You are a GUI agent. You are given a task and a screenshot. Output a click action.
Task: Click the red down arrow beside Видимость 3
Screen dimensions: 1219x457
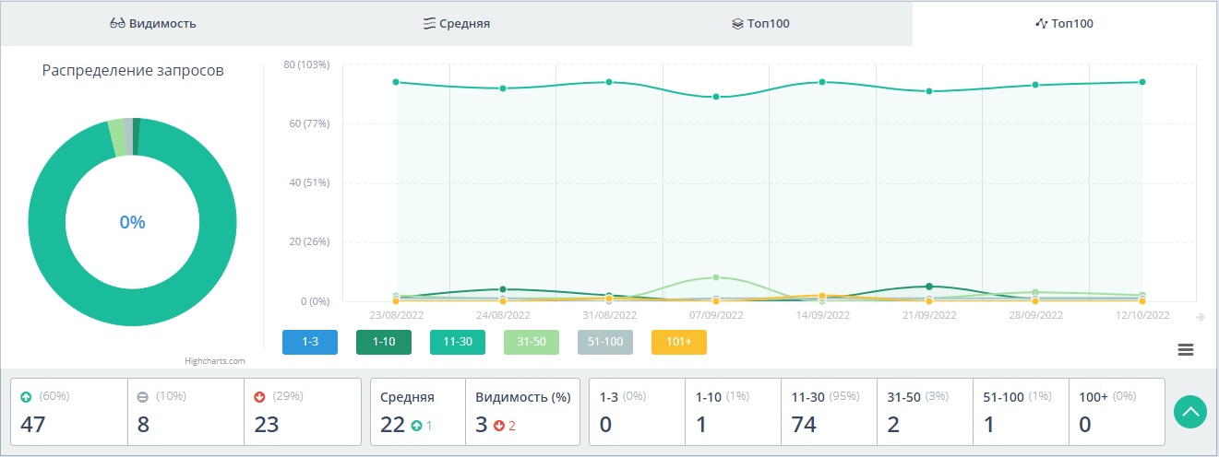pos(499,425)
